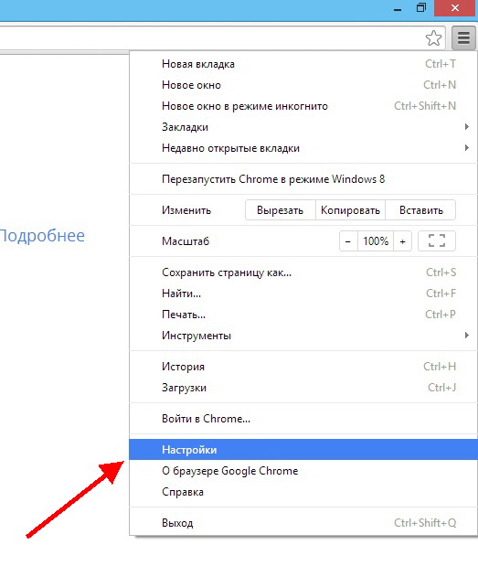This screenshot has height=566, width=478.
Task: Select Перезапустить Chrome в режиме Windows 8
Action: pyautogui.click(x=303, y=179)
